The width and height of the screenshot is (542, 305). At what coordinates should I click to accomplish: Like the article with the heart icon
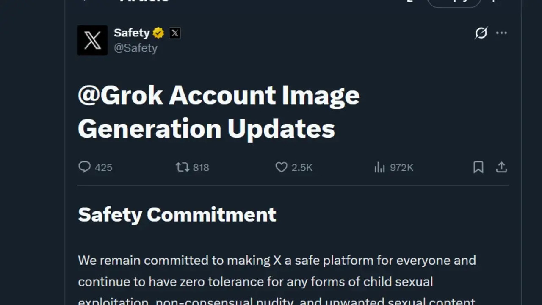281,167
